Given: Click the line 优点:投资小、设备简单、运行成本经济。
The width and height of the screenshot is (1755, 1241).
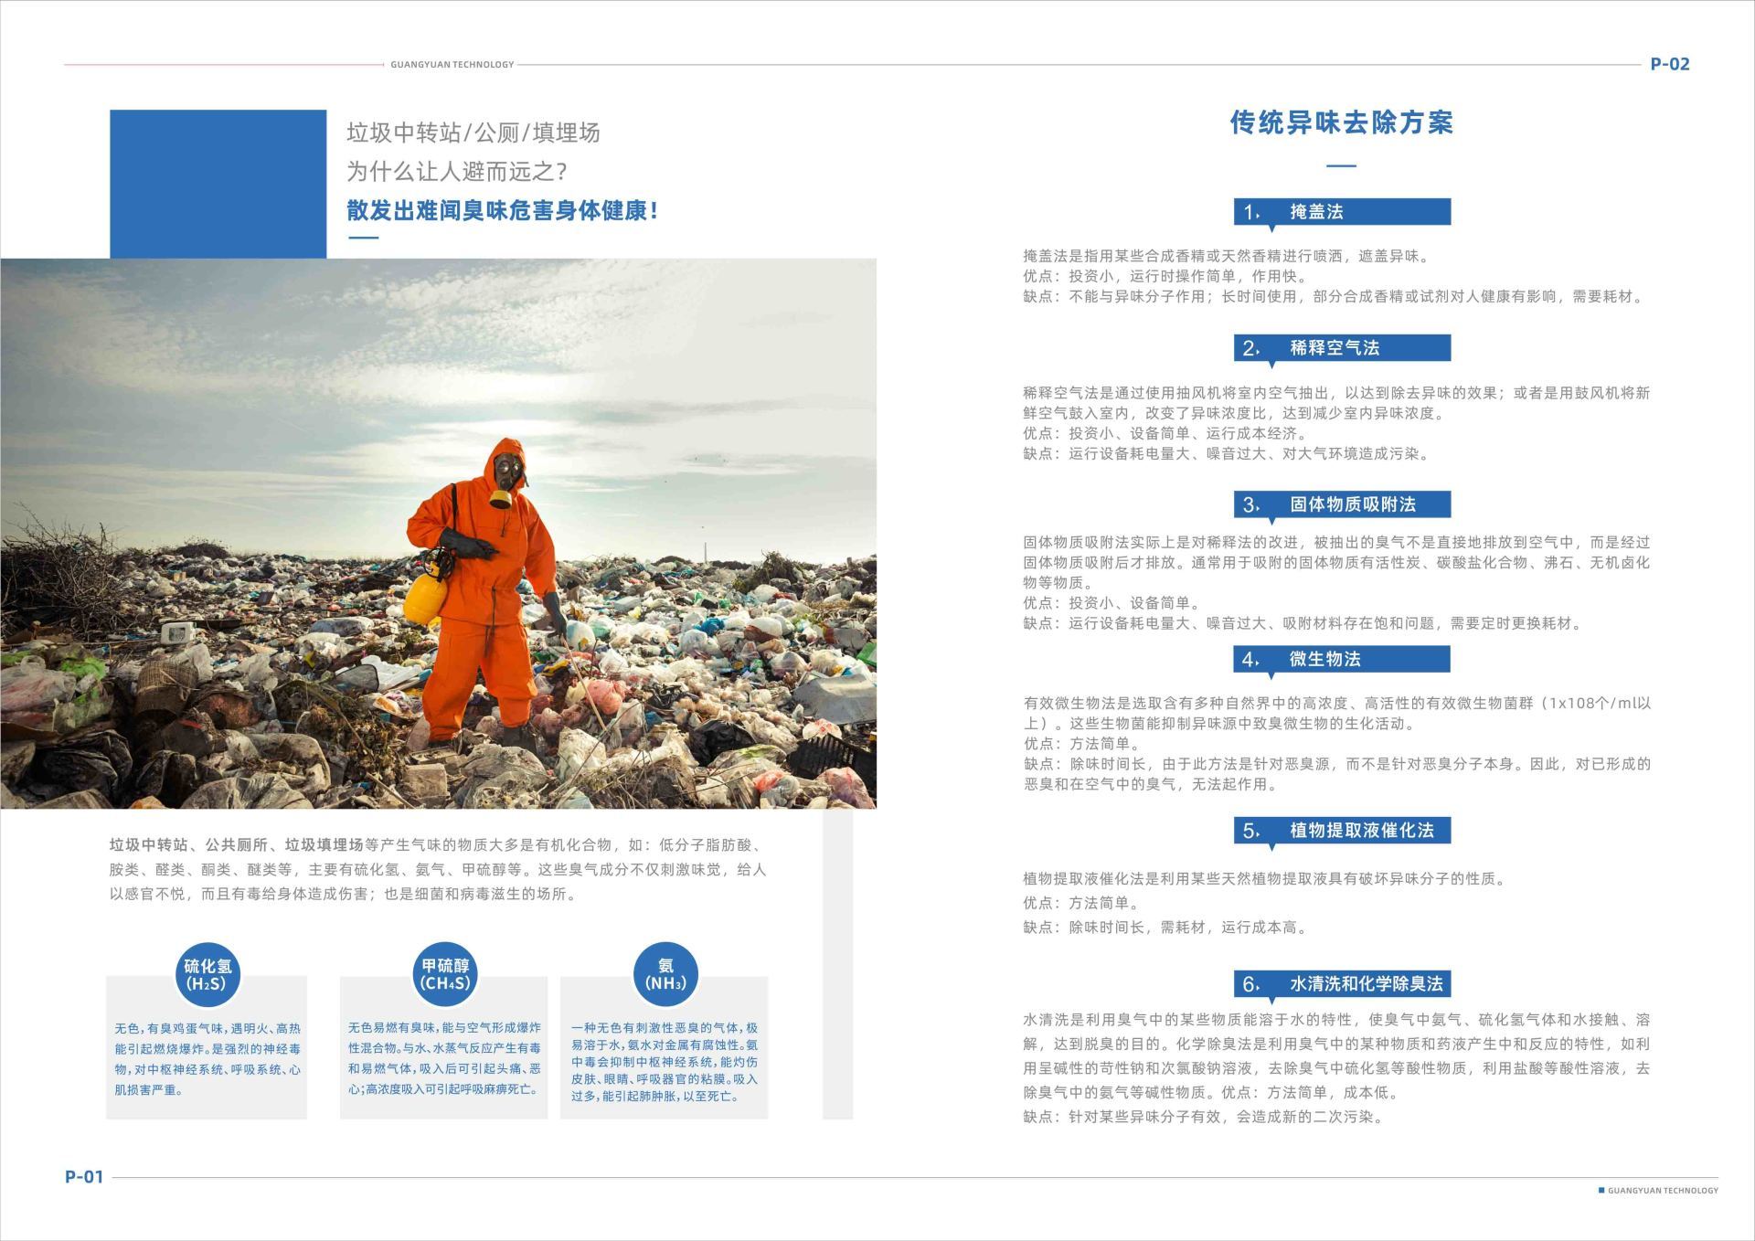Looking at the screenshot, I should pos(1165,434).
